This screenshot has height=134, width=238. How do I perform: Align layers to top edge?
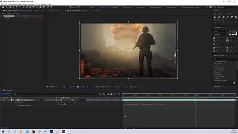click(x=228, y=17)
